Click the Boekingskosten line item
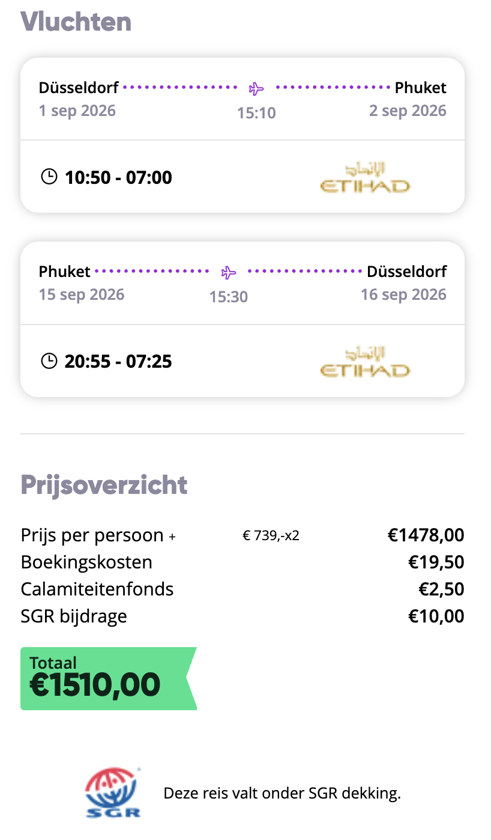Screen dimensions: 491x840 pyautogui.click(x=86, y=562)
